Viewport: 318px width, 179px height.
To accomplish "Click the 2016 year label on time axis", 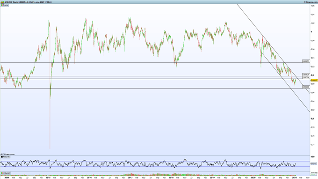I will coord(89,178).
